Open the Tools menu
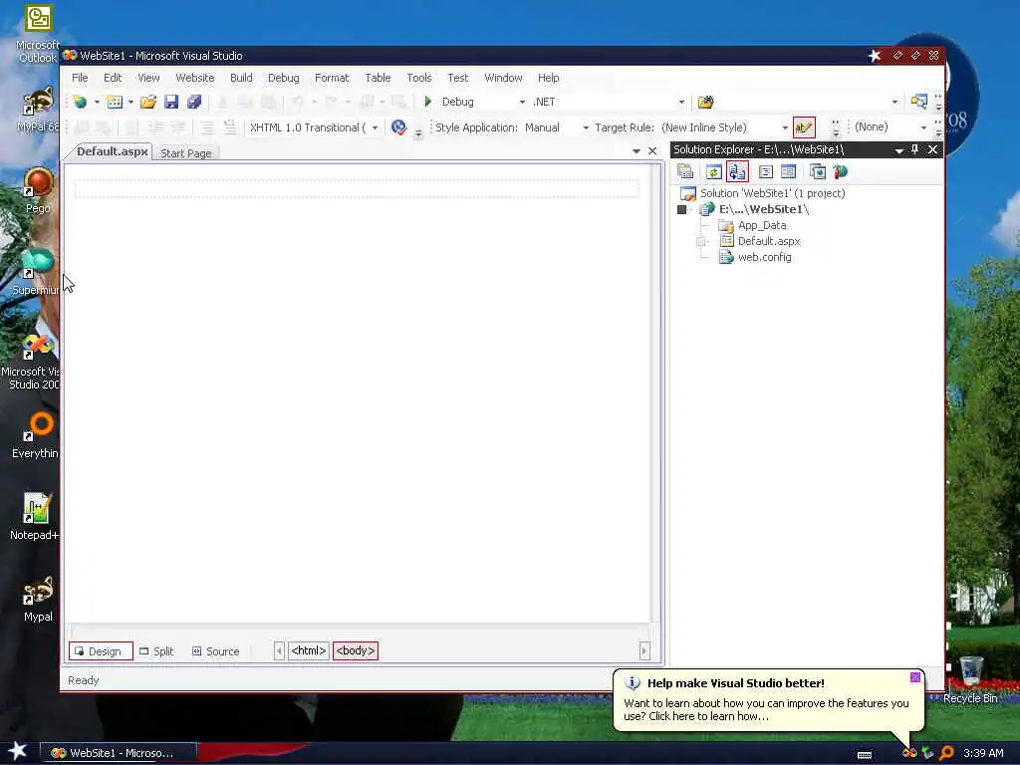The image size is (1020, 765). [x=419, y=78]
